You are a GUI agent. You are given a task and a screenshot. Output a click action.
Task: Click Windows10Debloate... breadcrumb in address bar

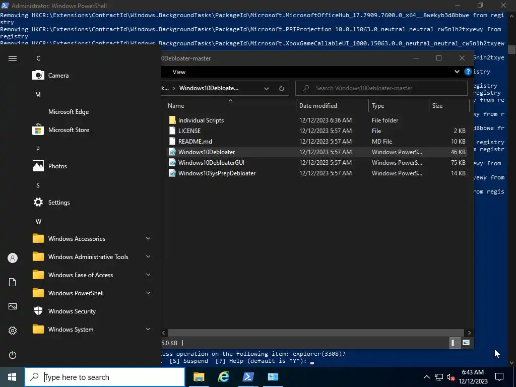point(209,88)
